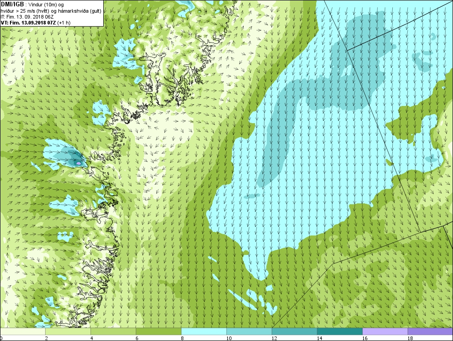Click the 16-18 m/s light purple swatch
Image resolution: width=453 pixels, height=341 pixels.
pyautogui.click(x=385, y=331)
